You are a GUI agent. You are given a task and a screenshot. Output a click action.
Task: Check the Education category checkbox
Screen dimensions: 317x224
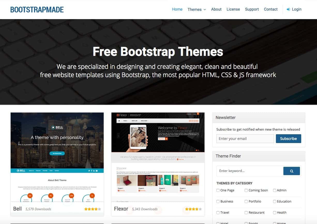(x=275, y=201)
